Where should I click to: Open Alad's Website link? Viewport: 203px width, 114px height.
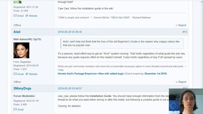(x=33, y=74)
